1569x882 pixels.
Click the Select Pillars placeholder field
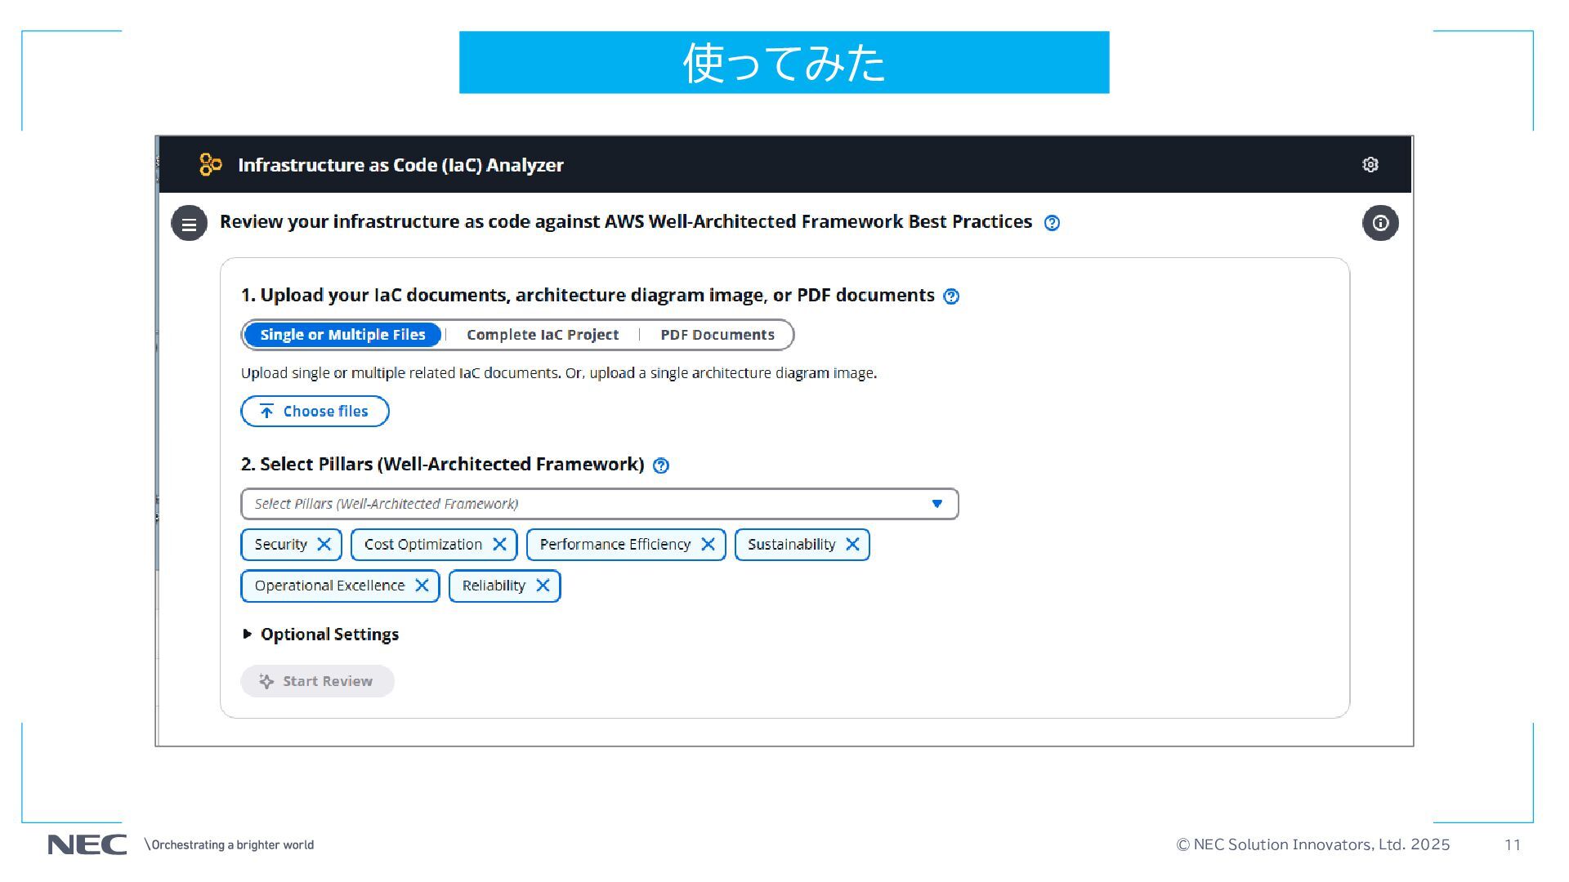599,504
